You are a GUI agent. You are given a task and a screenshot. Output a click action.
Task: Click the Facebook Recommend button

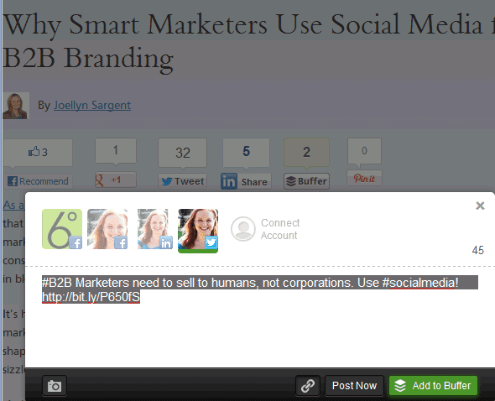[x=38, y=181]
